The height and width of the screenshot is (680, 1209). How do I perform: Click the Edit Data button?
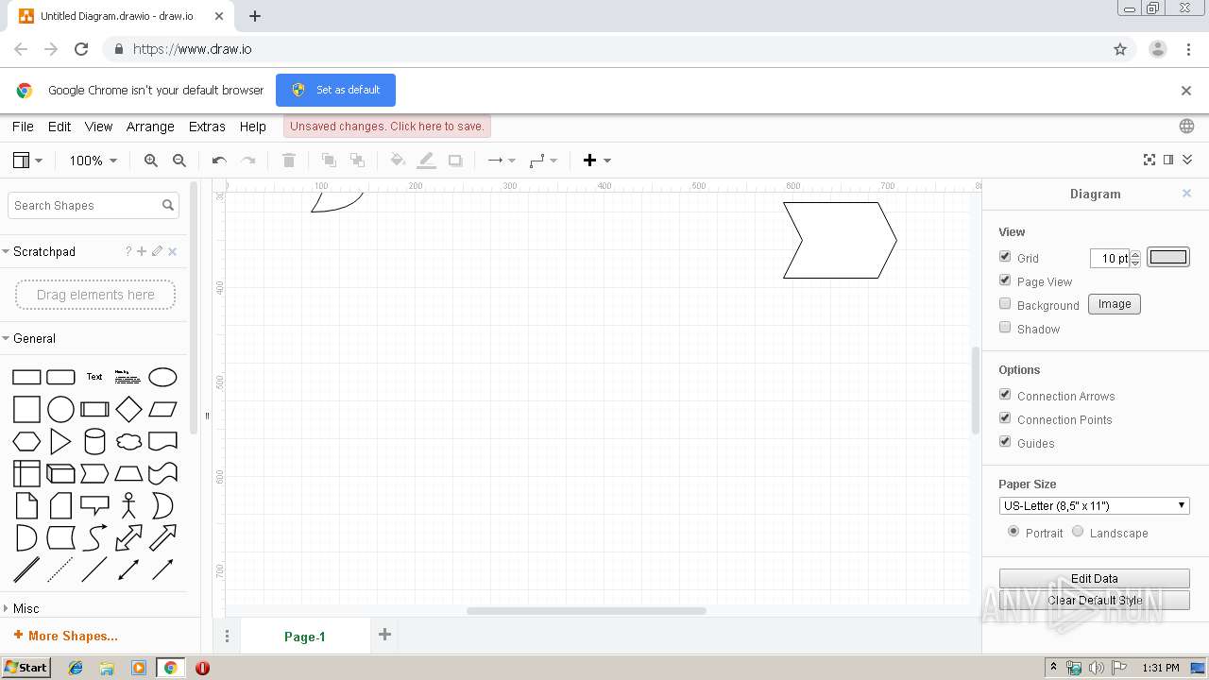pos(1095,578)
